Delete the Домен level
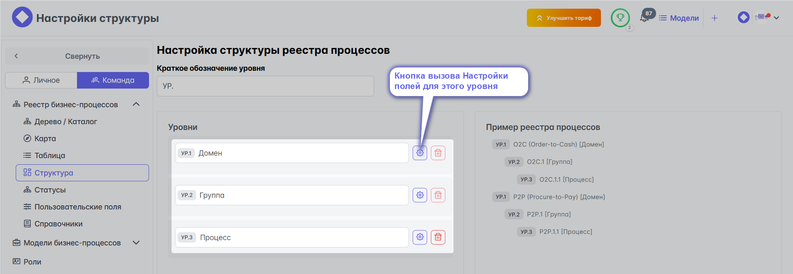793x274 pixels. coord(438,153)
